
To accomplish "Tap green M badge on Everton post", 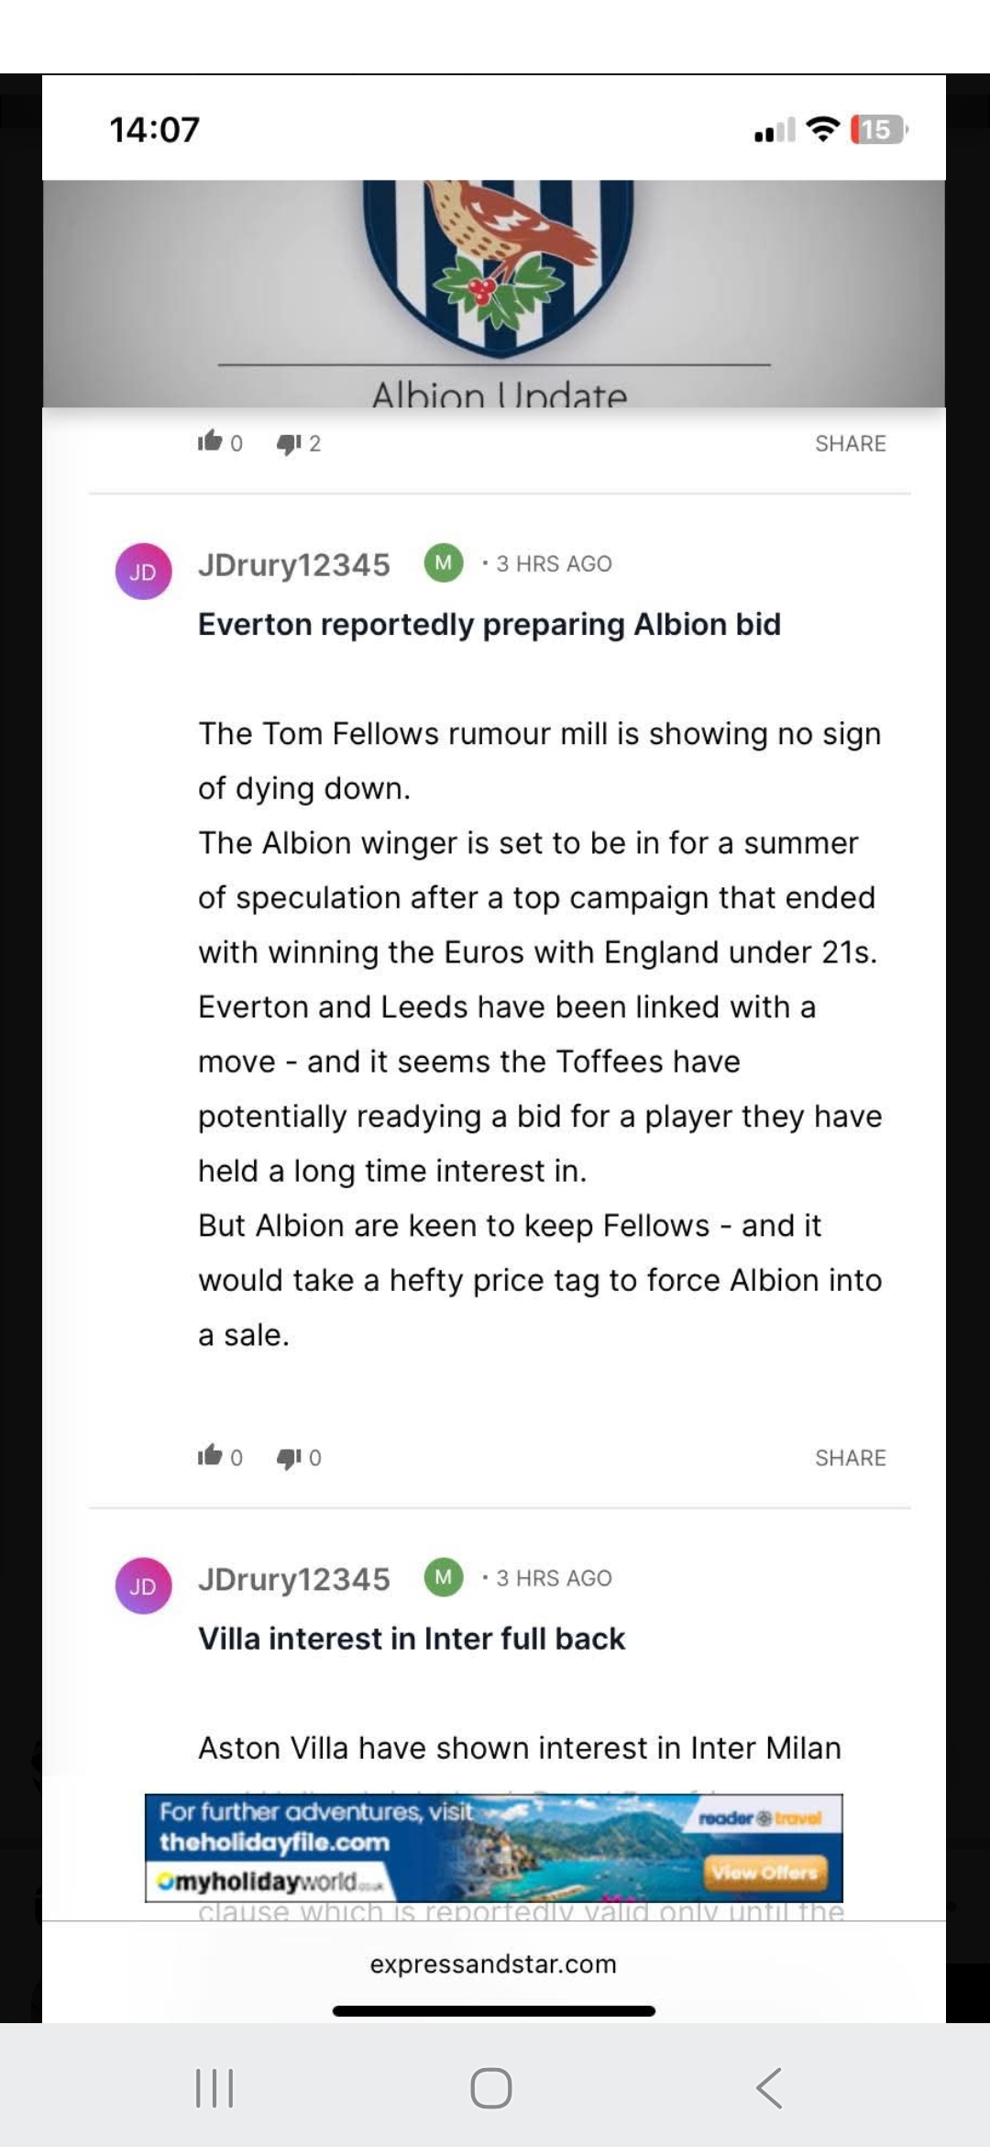I will pos(444,562).
